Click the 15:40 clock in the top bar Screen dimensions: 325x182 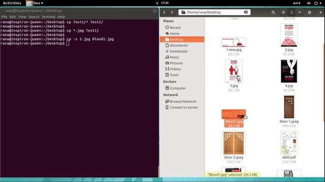point(165,3)
